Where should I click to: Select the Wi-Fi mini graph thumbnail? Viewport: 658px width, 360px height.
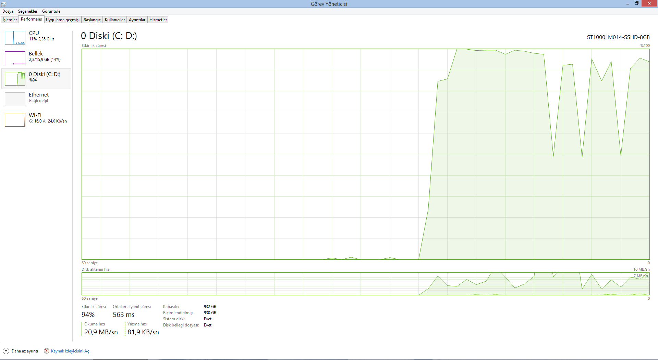(15, 120)
